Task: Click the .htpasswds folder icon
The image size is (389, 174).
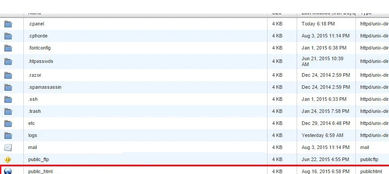Action: click(x=8, y=61)
